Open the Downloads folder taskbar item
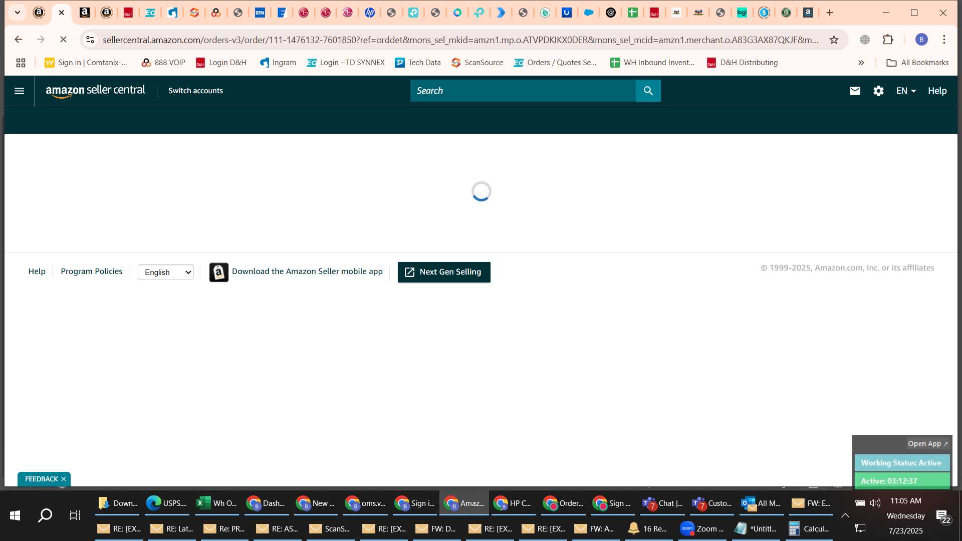The image size is (962, 541). (x=117, y=503)
